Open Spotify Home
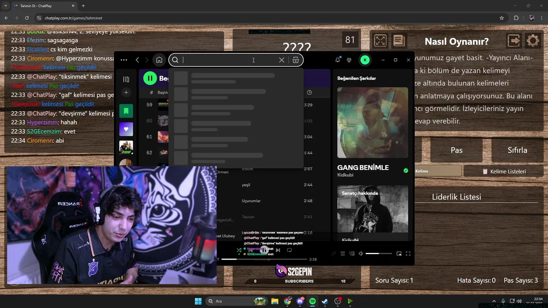The height and width of the screenshot is (308, 548). [x=159, y=60]
